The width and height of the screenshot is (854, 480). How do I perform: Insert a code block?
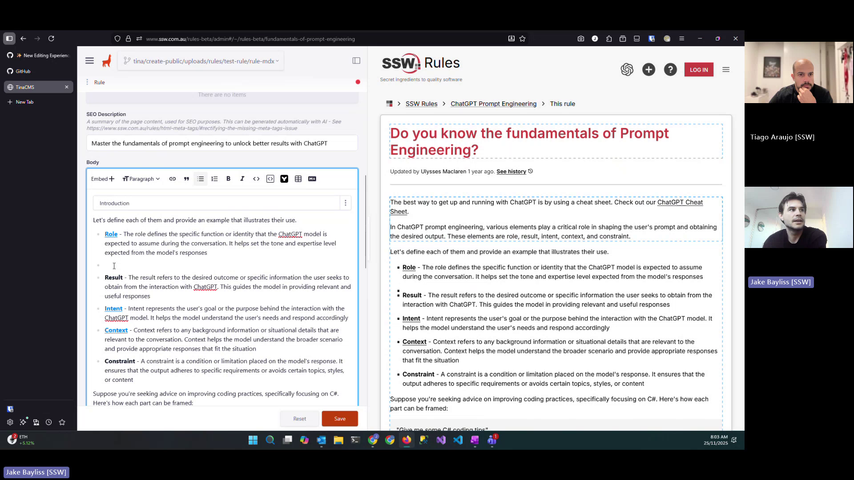point(270,179)
